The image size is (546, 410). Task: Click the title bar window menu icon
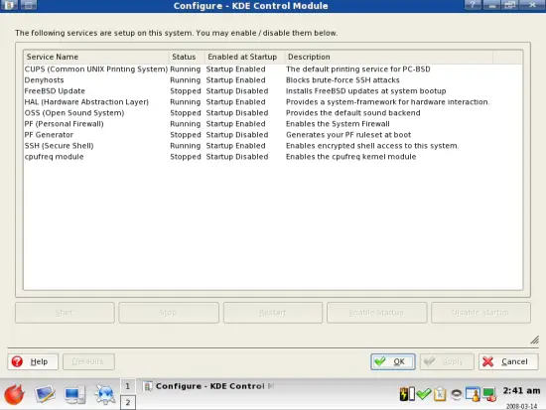coord(9,5)
